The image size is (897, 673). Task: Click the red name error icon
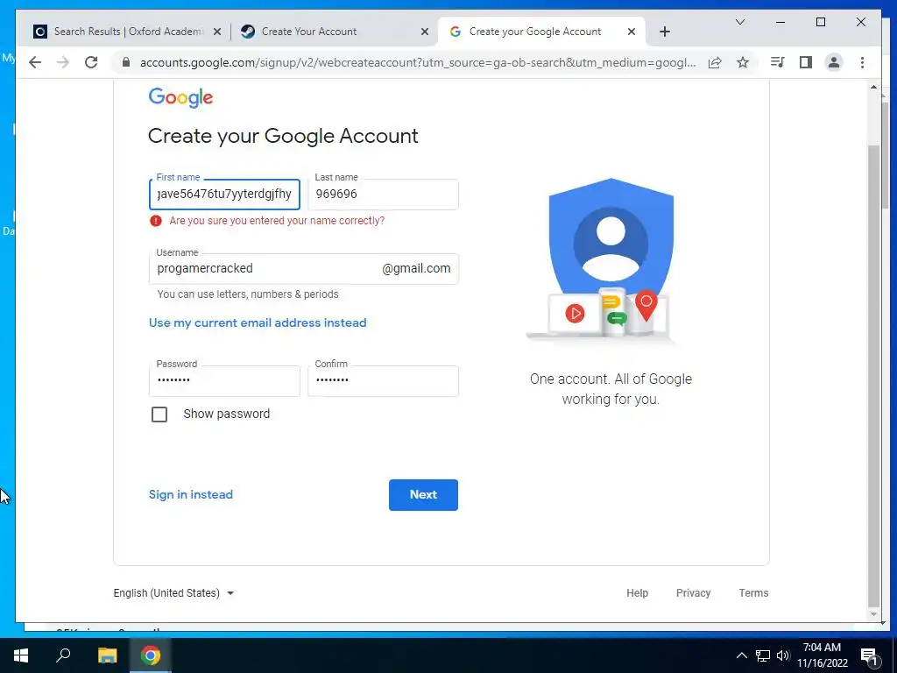tap(156, 221)
